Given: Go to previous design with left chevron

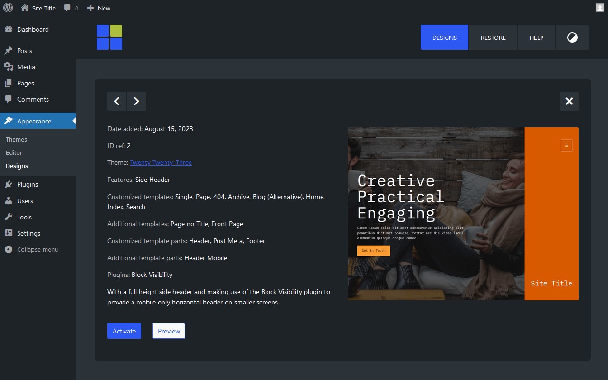Looking at the screenshot, I should pyautogui.click(x=117, y=101).
